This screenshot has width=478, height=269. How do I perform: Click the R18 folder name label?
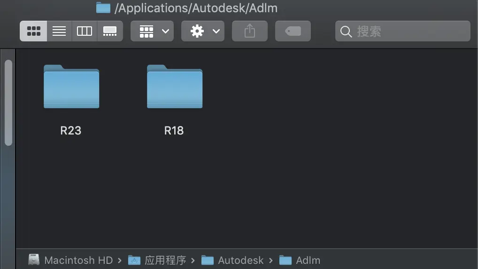(174, 131)
